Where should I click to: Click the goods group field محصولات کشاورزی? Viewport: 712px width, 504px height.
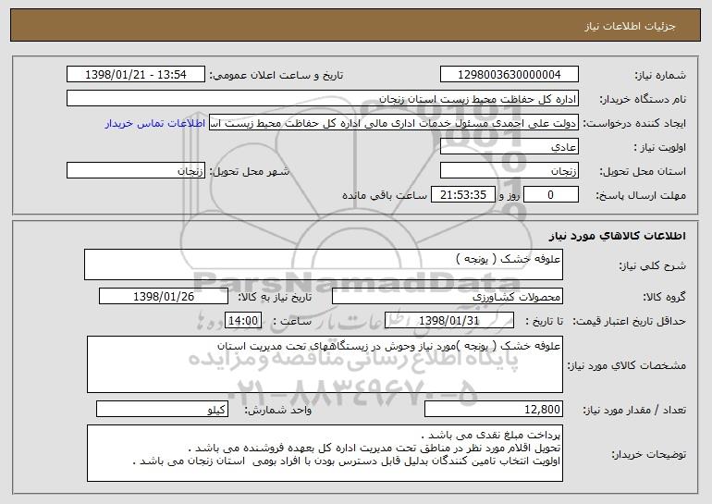tap(448, 297)
